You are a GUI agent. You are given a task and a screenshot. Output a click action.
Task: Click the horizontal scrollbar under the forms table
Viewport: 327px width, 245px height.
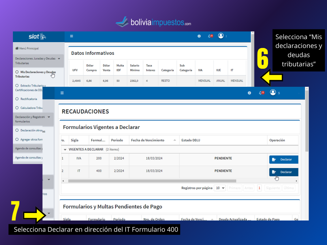pos(152,181)
